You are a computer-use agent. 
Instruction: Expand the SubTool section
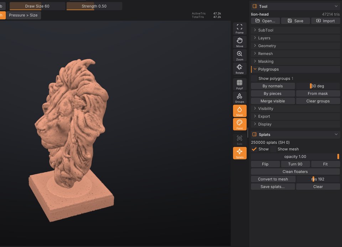pos(295,30)
